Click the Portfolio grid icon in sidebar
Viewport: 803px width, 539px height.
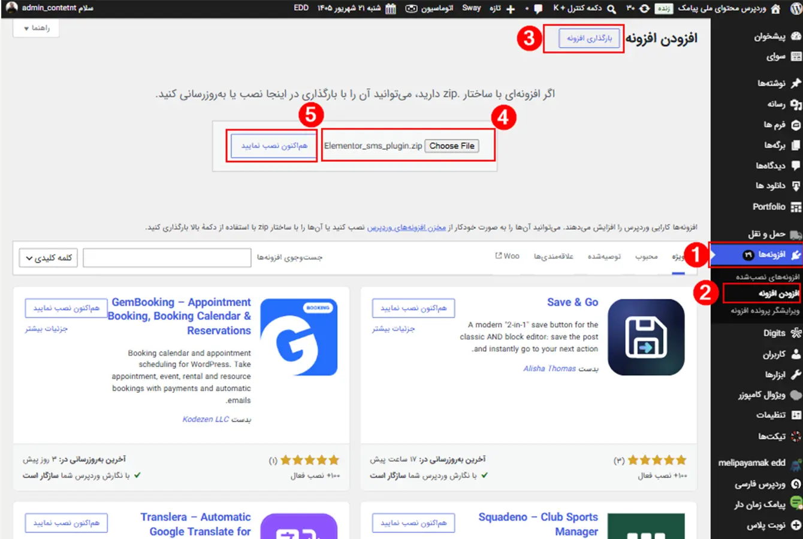click(796, 207)
